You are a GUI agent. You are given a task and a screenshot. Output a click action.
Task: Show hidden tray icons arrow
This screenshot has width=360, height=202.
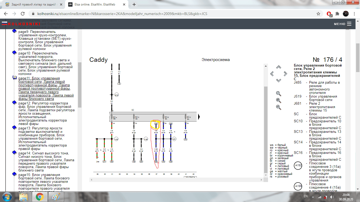313,196
